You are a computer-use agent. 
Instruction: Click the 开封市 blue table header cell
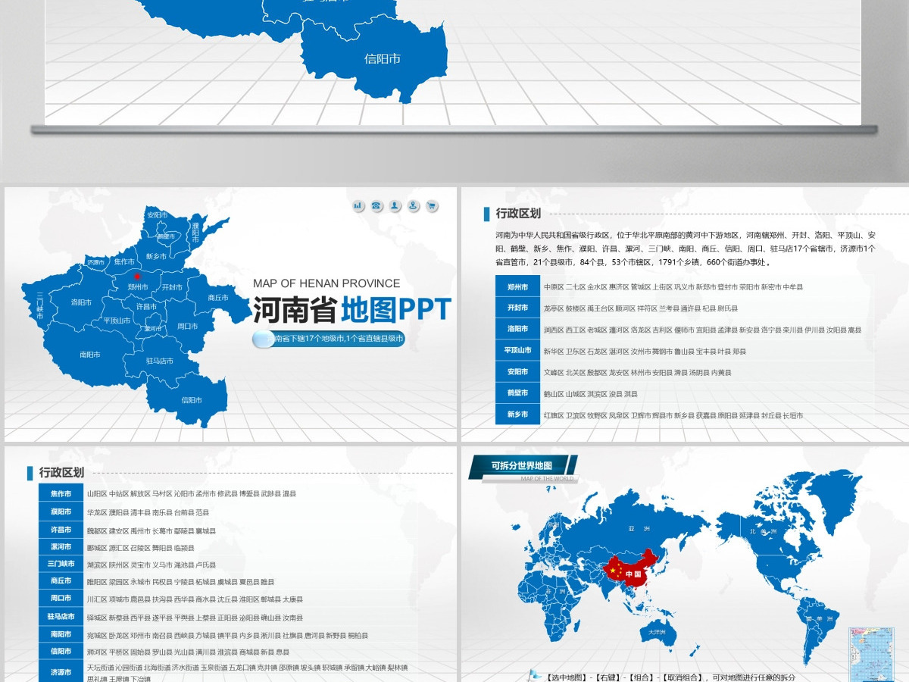coord(517,308)
